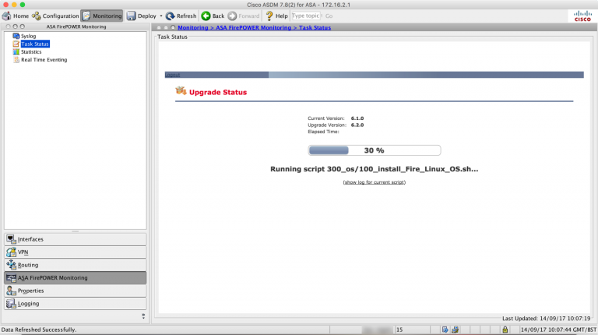Click the ASA FirePOWER Monitoring panel title
The image size is (598, 335).
tap(76, 26)
